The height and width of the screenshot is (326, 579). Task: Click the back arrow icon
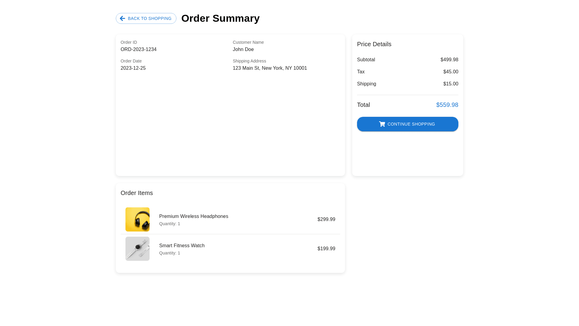[122, 18]
